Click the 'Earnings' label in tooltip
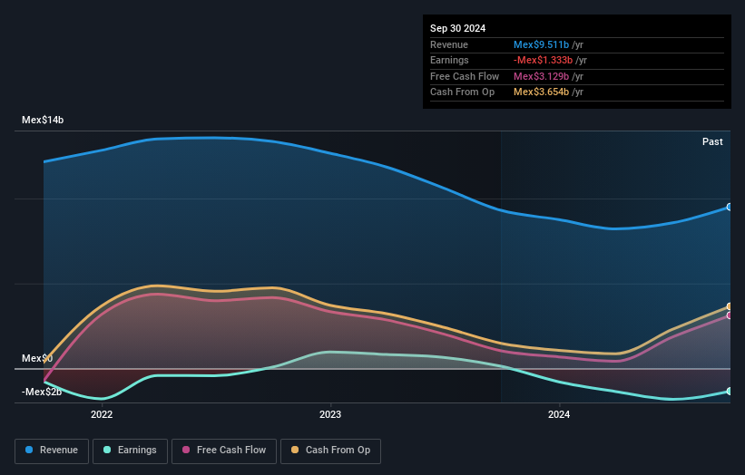 click(x=449, y=60)
